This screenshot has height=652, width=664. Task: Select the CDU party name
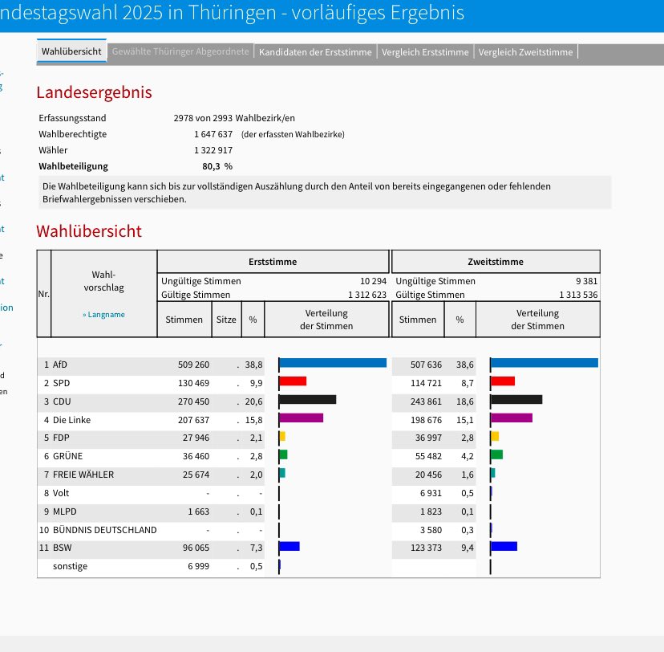point(62,401)
